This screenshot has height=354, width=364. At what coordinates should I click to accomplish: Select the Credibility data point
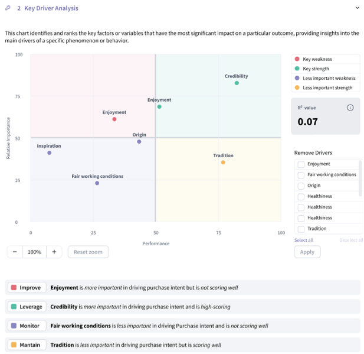(x=237, y=83)
